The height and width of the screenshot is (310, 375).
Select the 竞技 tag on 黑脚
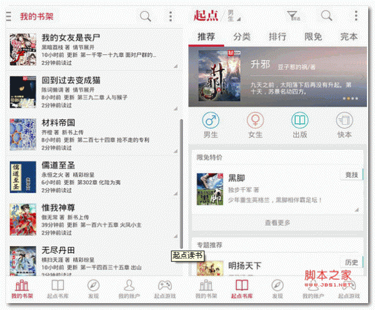click(351, 175)
